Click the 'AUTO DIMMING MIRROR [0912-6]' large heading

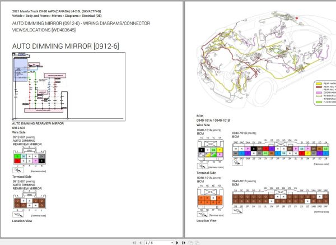66,46
